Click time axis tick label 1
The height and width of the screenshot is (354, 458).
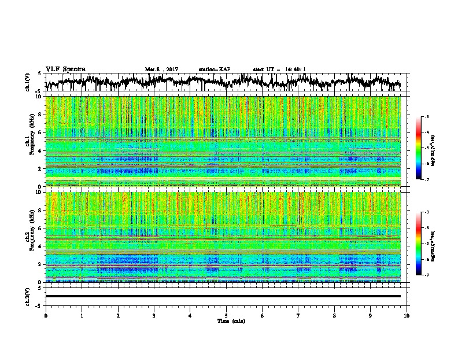pyautogui.click(x=82, y=316)
